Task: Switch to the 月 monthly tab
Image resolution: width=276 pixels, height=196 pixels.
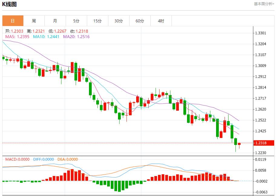Action: click(x=55, y=21)
